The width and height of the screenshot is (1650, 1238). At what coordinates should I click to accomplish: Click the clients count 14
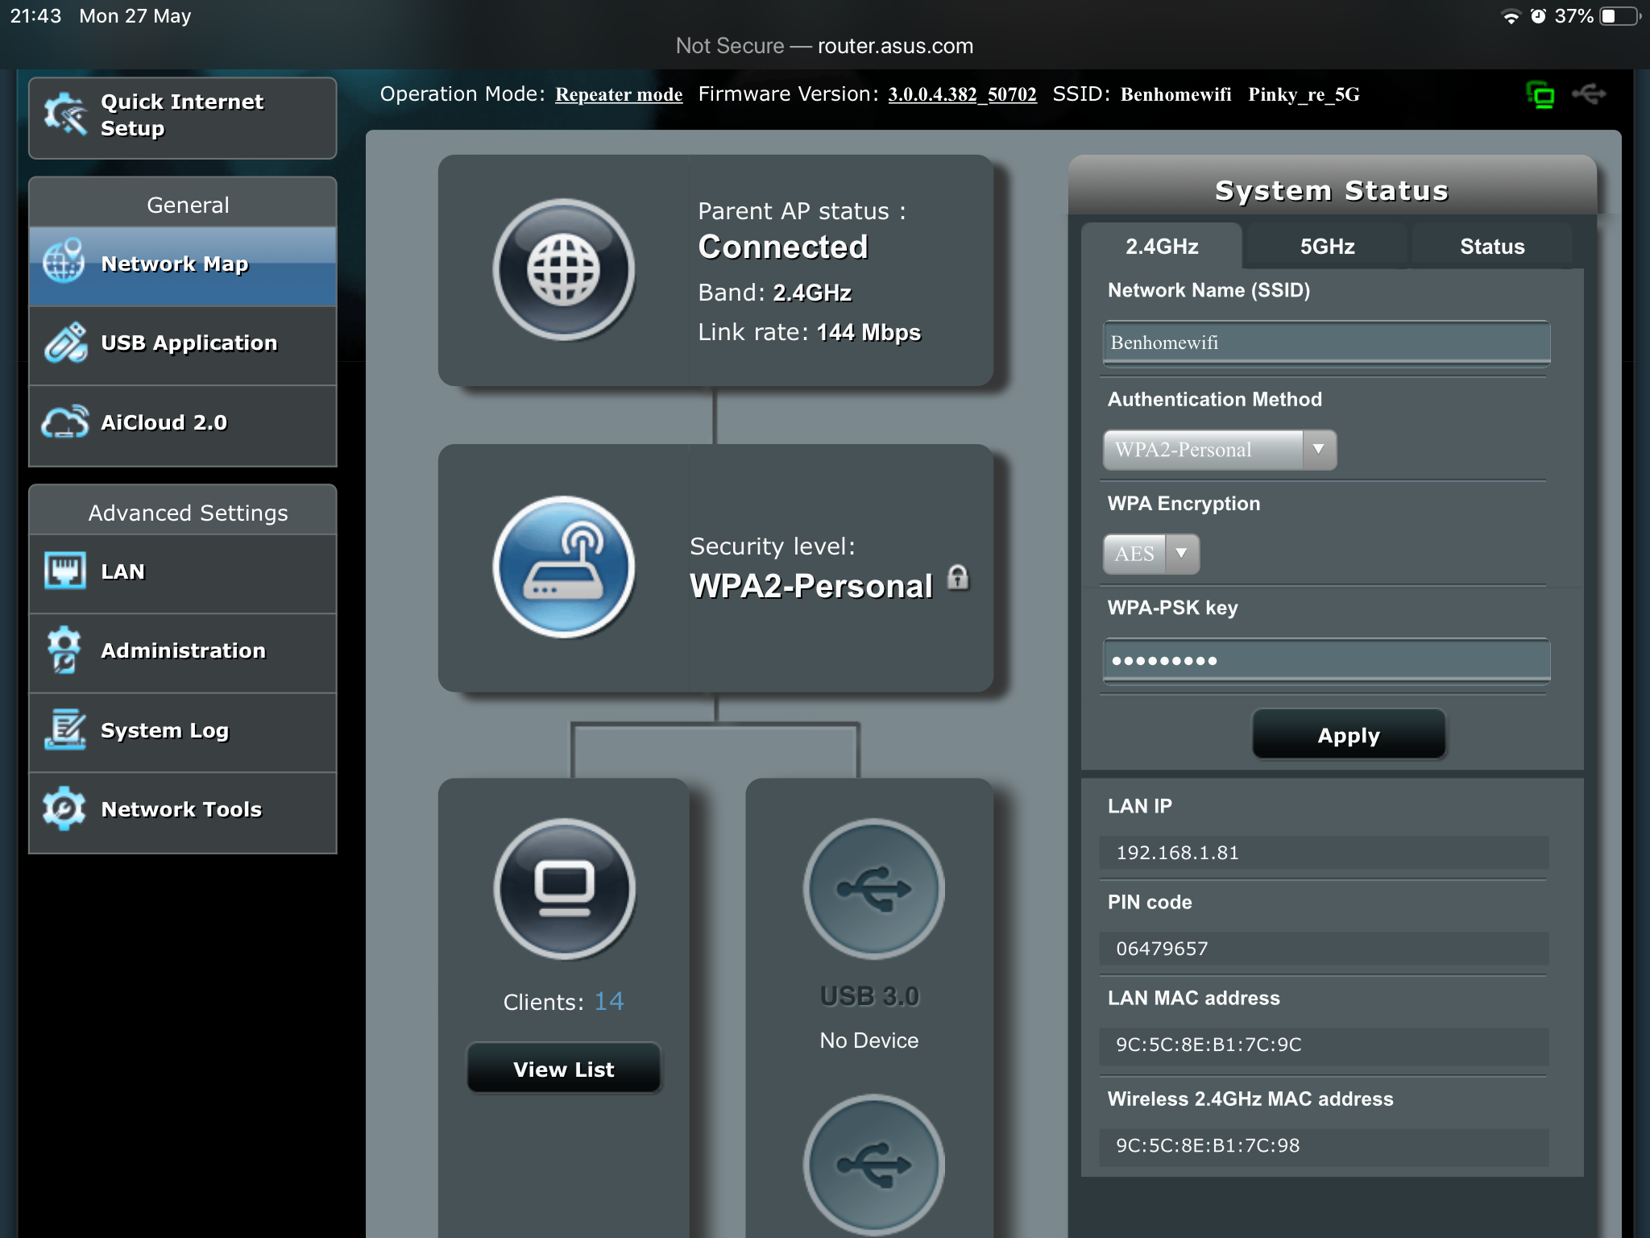click(x=609, y=1001)
